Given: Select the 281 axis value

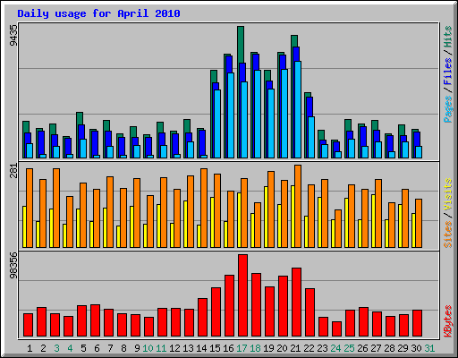Looking at the screenshot, I should (x=13, y=171).
